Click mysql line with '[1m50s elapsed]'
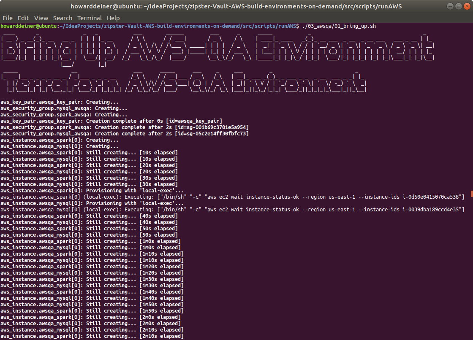 click(x=92, y=305)
